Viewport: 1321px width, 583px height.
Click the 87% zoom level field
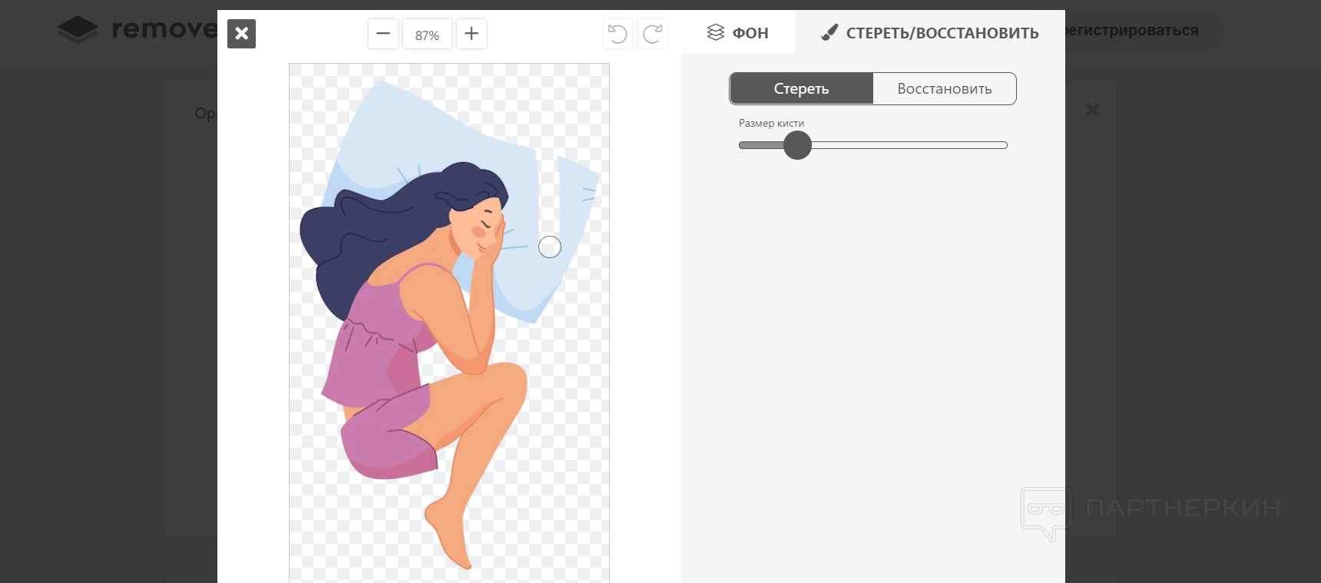(427, 35)
